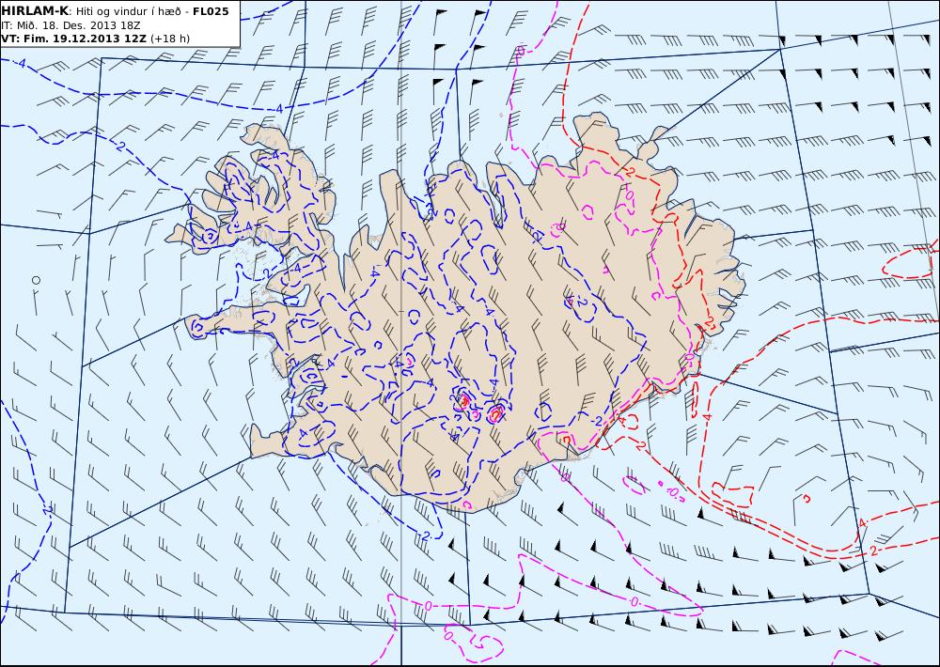940x667 pixels.
Task: Select the title text 'Hiti og vindur í hæð'
Action: (x=129, y=11)
